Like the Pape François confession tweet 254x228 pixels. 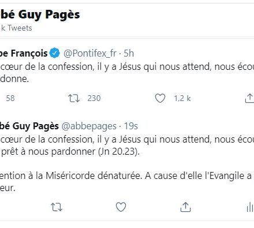coord(160,98)
